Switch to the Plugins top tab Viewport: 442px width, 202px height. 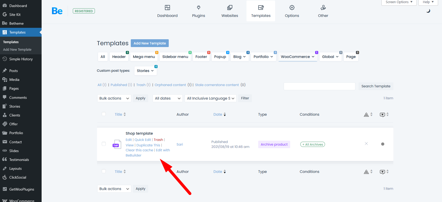[x=199, y=11]
